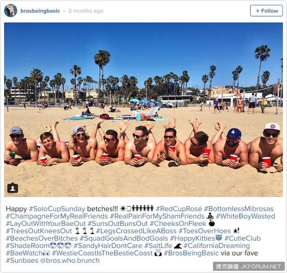
Task: Open the #RedCupRosé hashtag
Action: pyautogui.click(x=179, y=209)
